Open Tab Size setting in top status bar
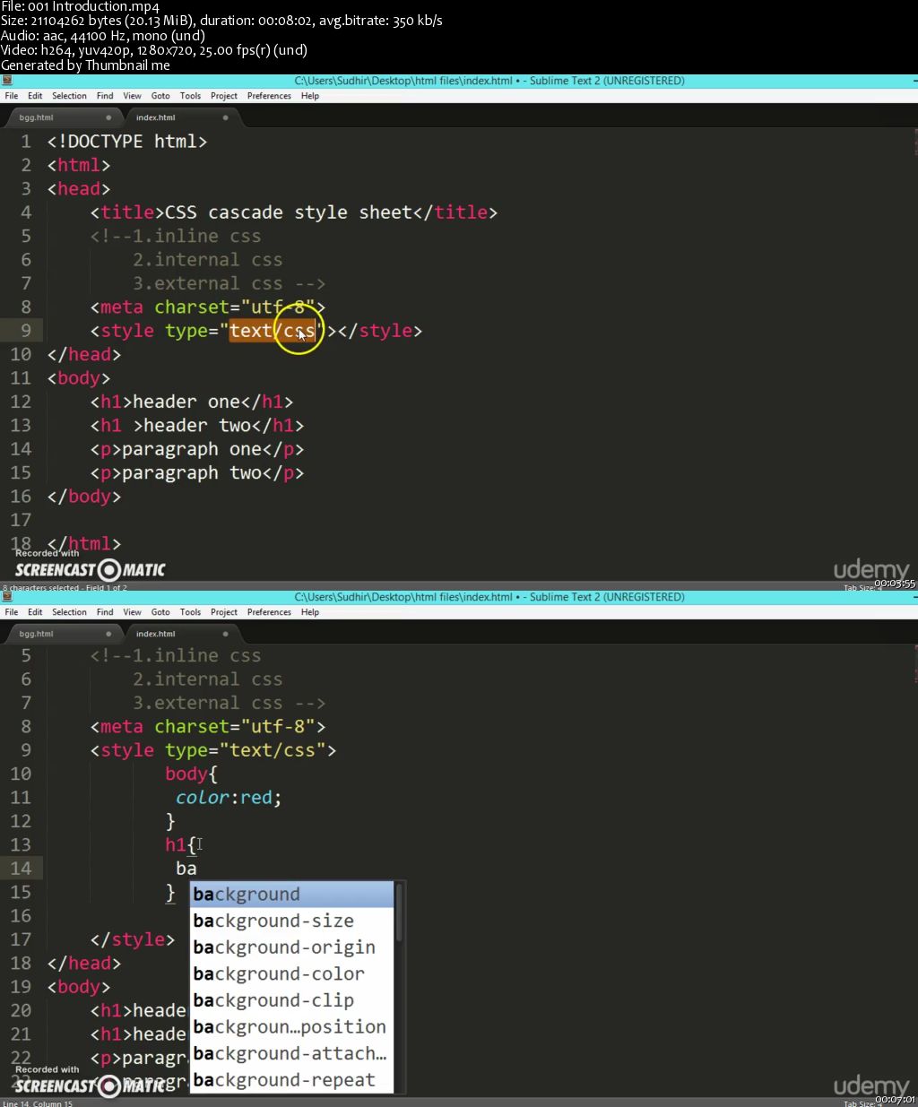The height and width of the screenshot is (1107, 918). click(862, 588)
